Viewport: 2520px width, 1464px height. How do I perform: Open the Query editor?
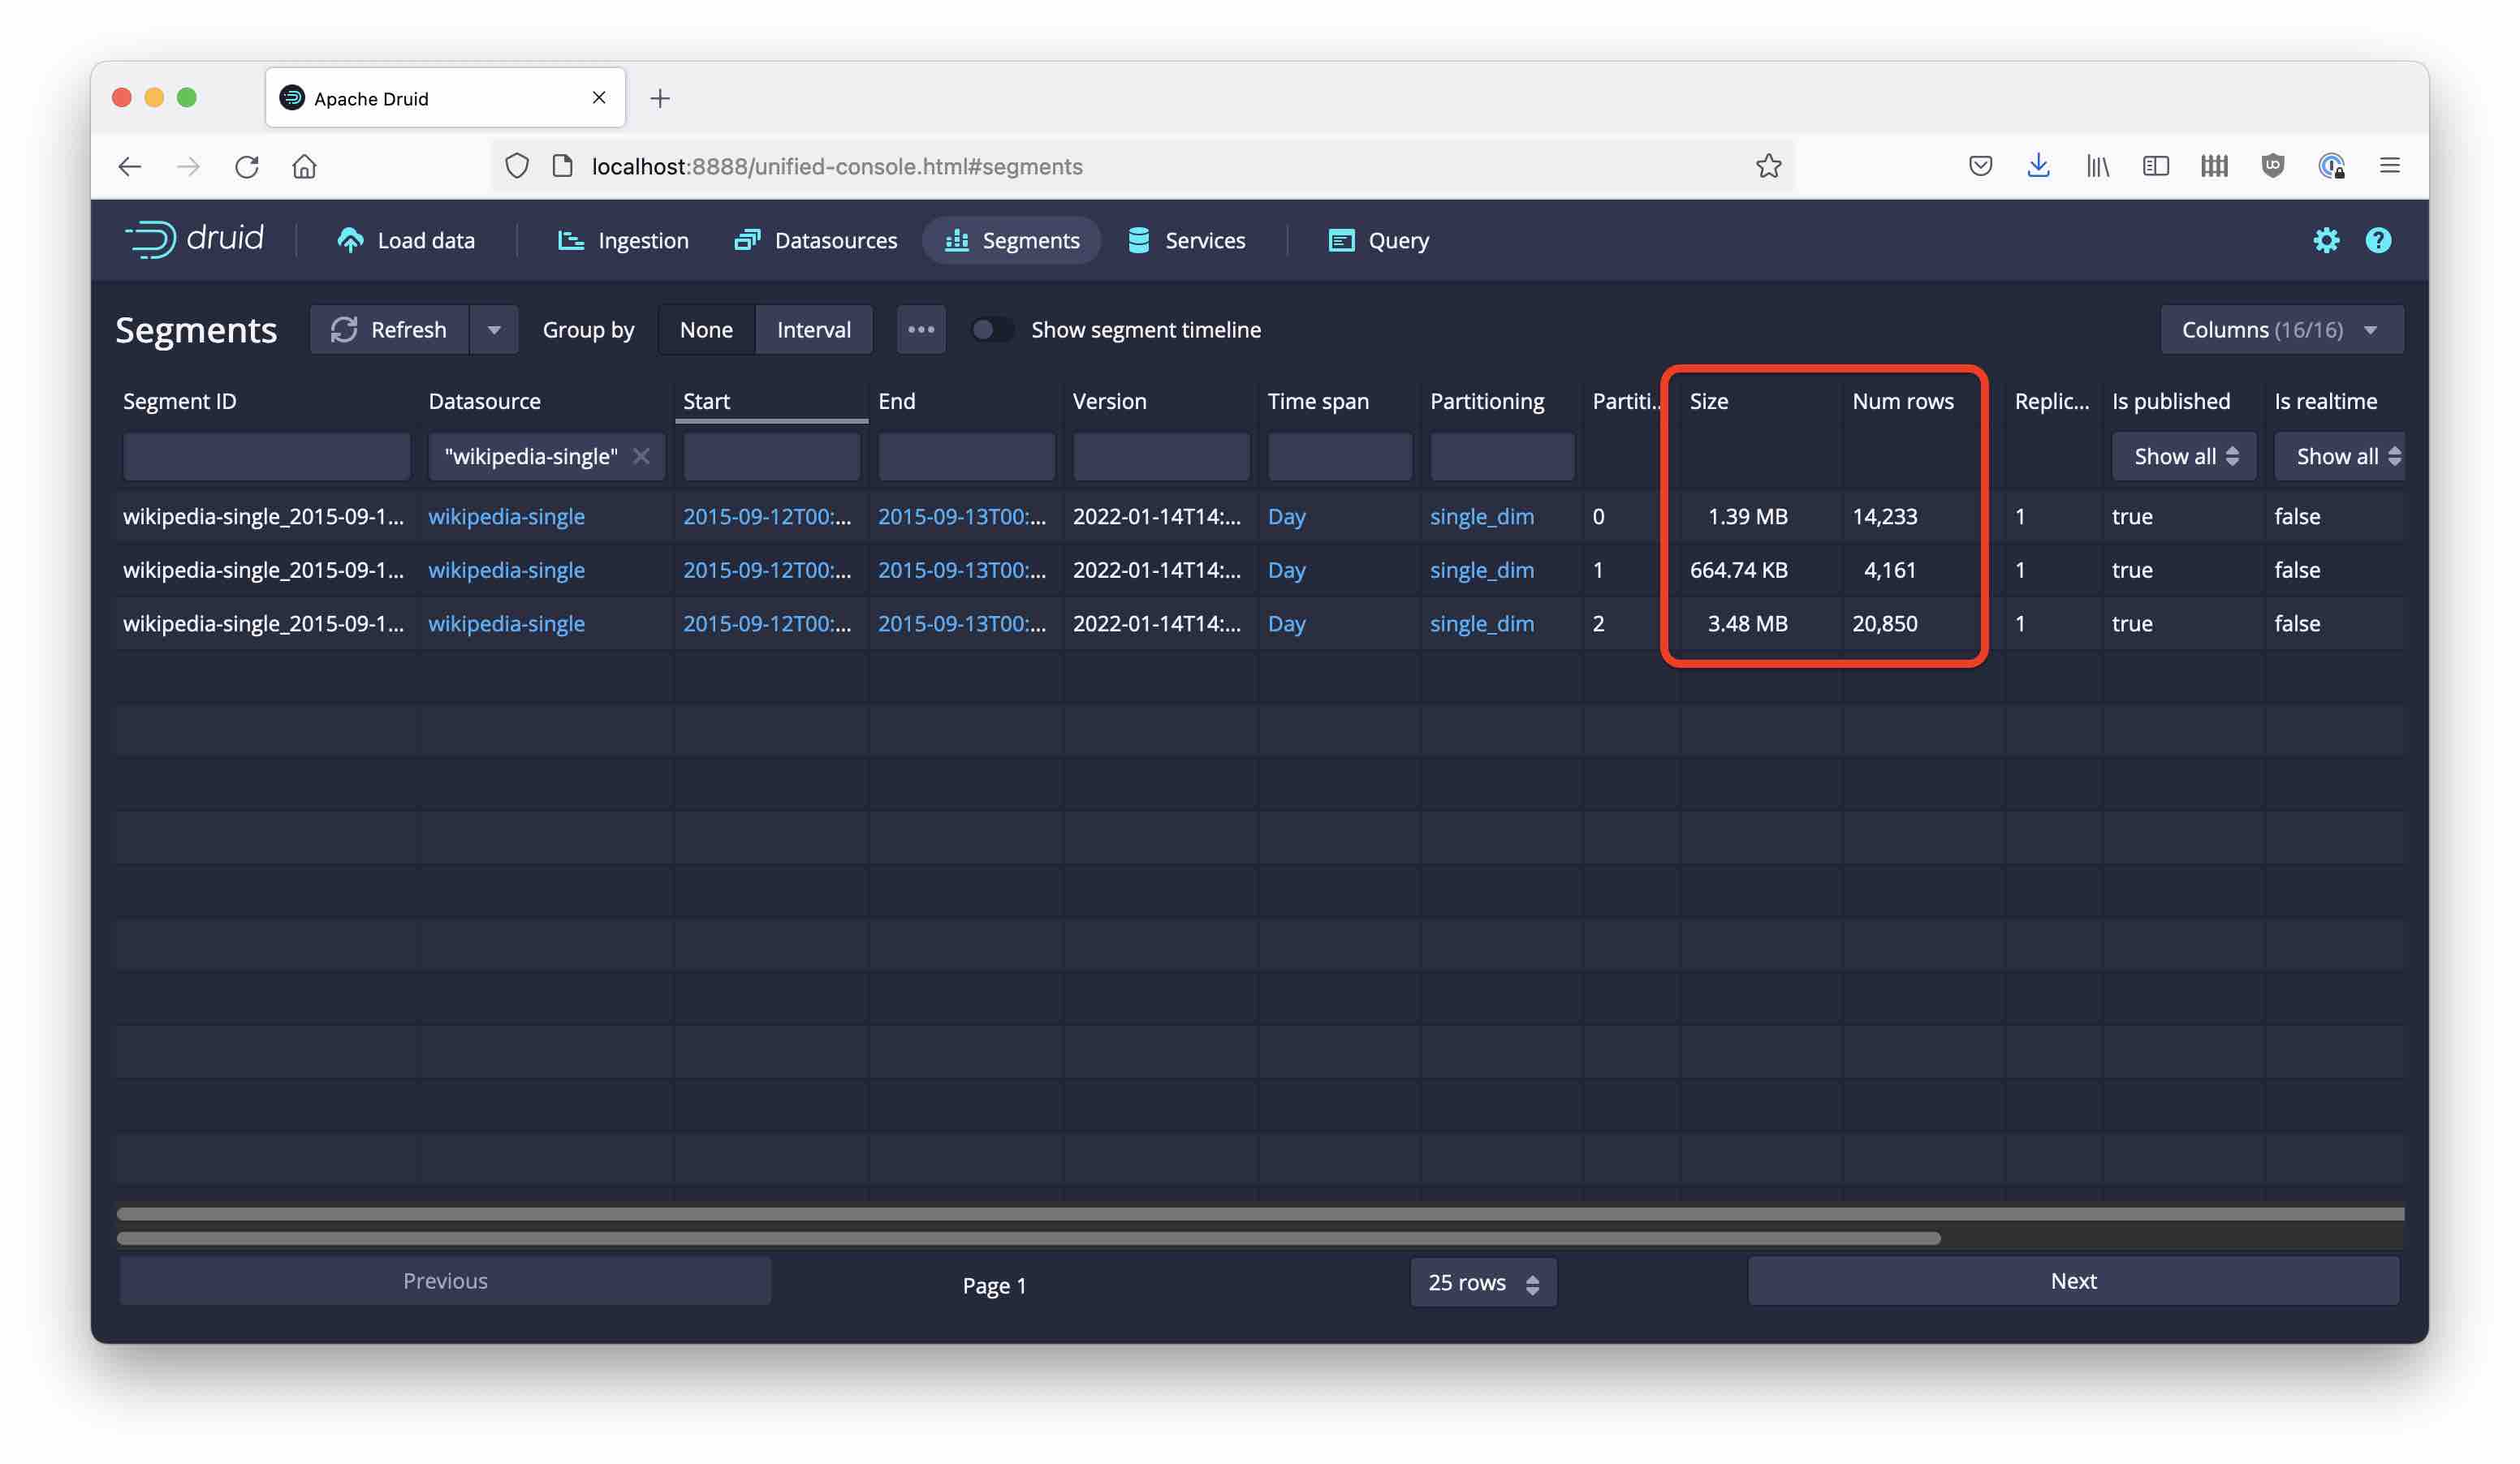point(1398,240)
